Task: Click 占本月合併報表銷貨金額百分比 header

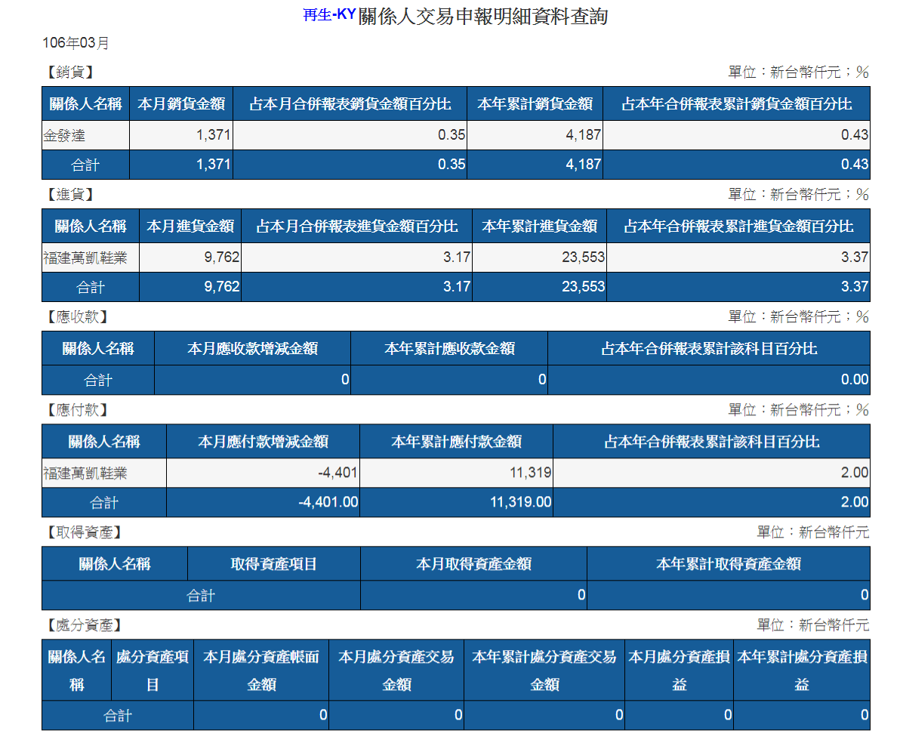Action: click(x=350, y=104)
